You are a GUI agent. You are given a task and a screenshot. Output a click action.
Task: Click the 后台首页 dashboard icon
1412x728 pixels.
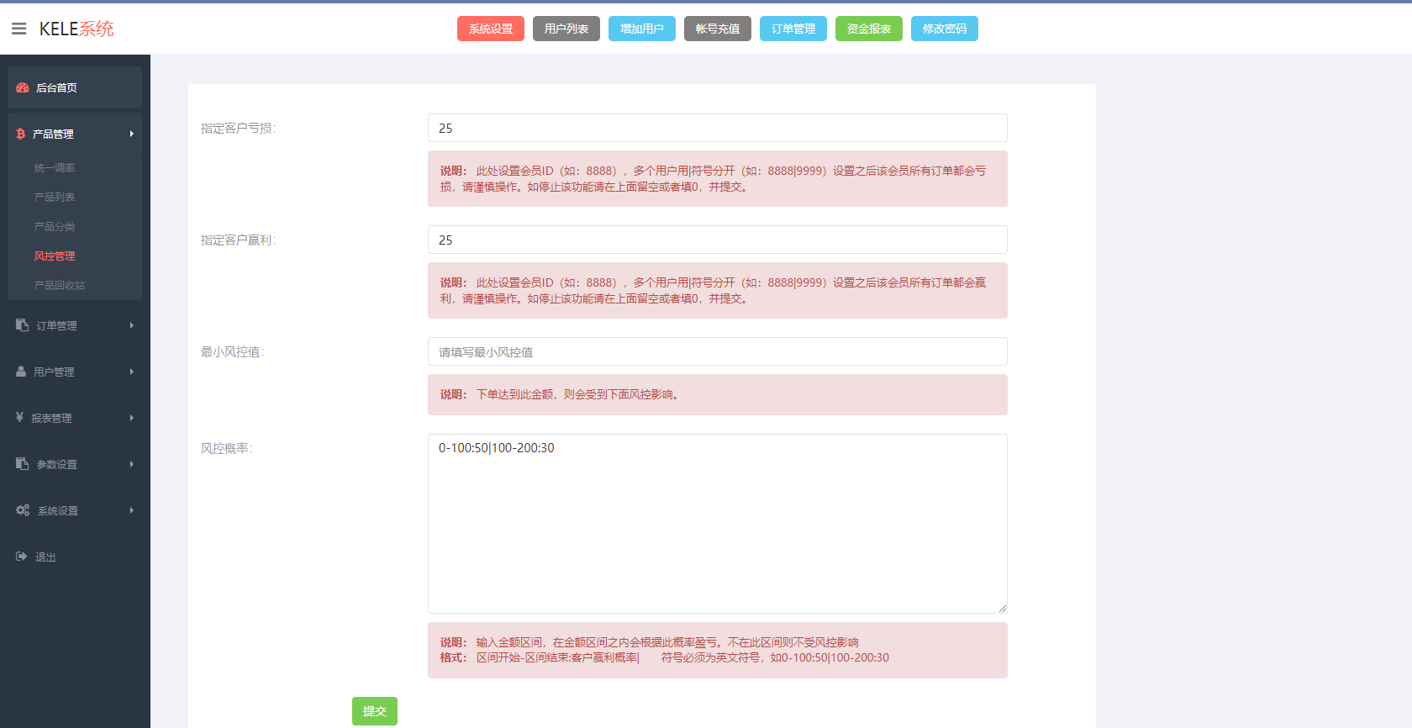(x=23, y=87)
